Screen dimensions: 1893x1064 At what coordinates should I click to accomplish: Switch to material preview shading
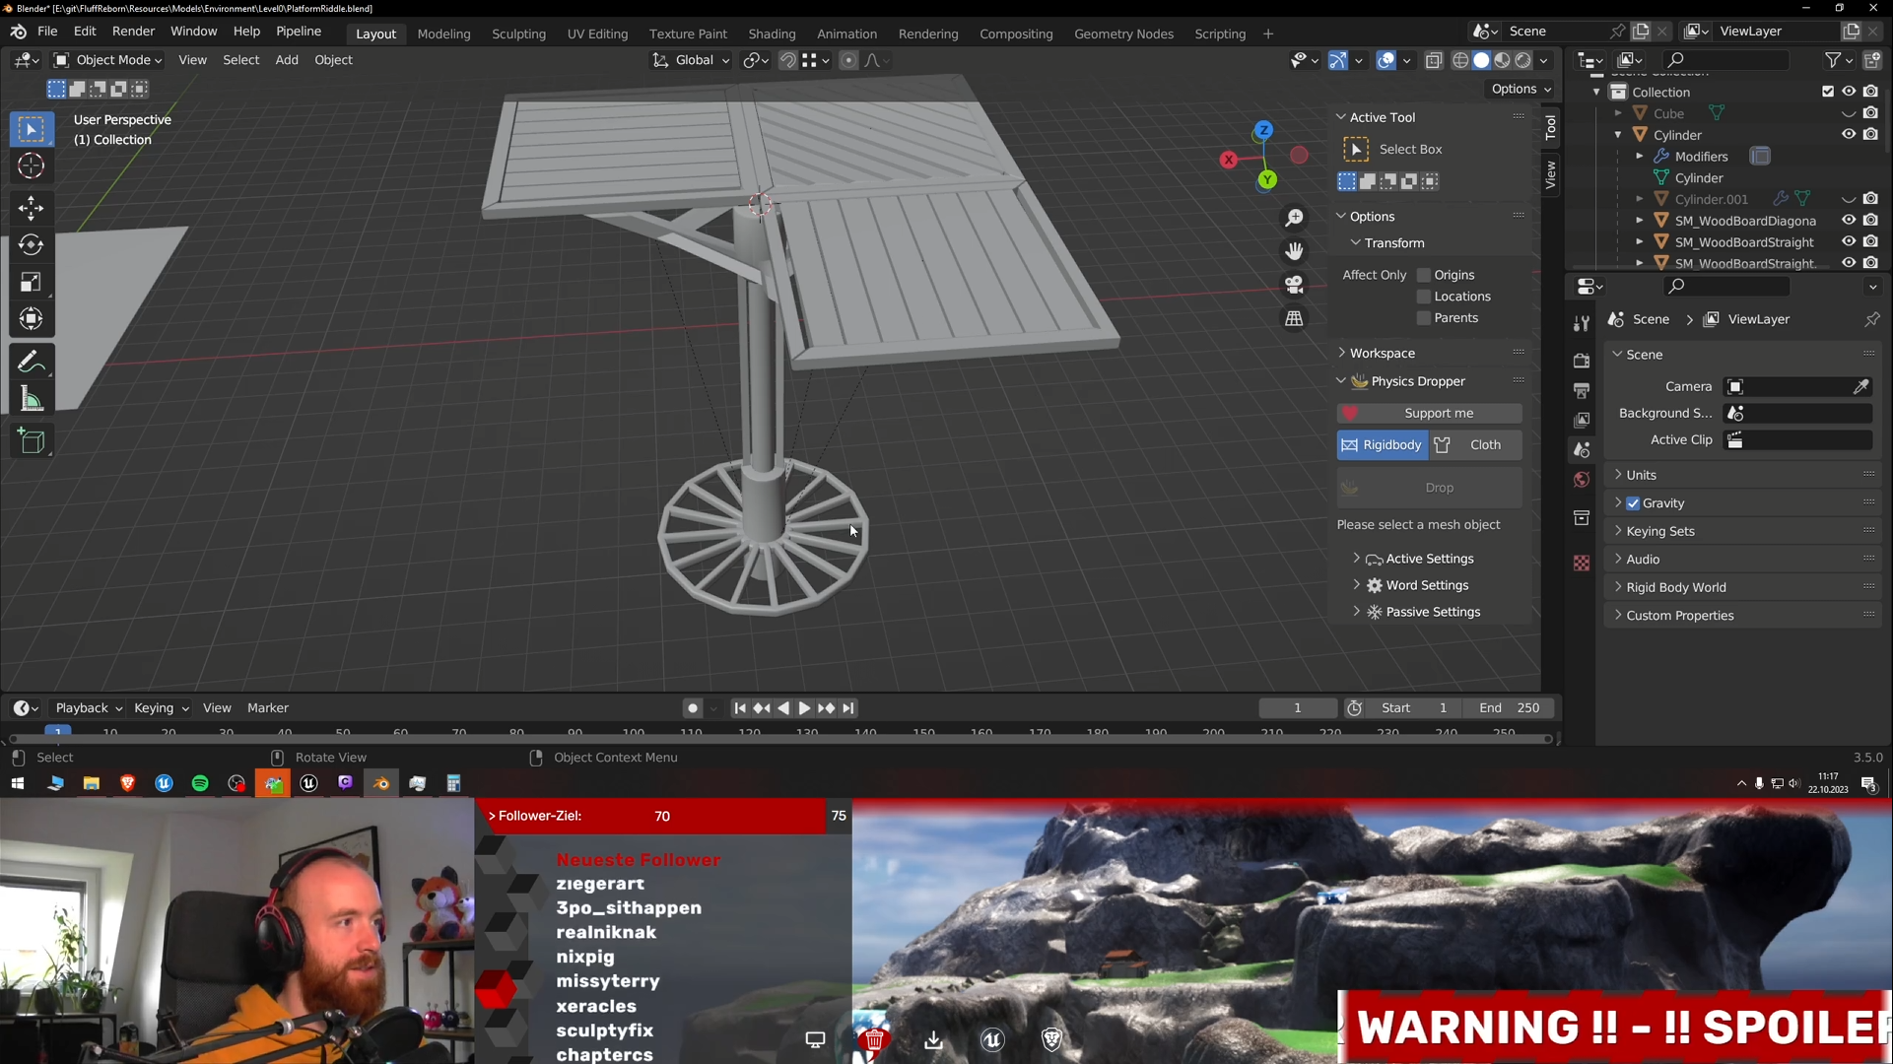pyautogui.click(x=1502, y=60)
